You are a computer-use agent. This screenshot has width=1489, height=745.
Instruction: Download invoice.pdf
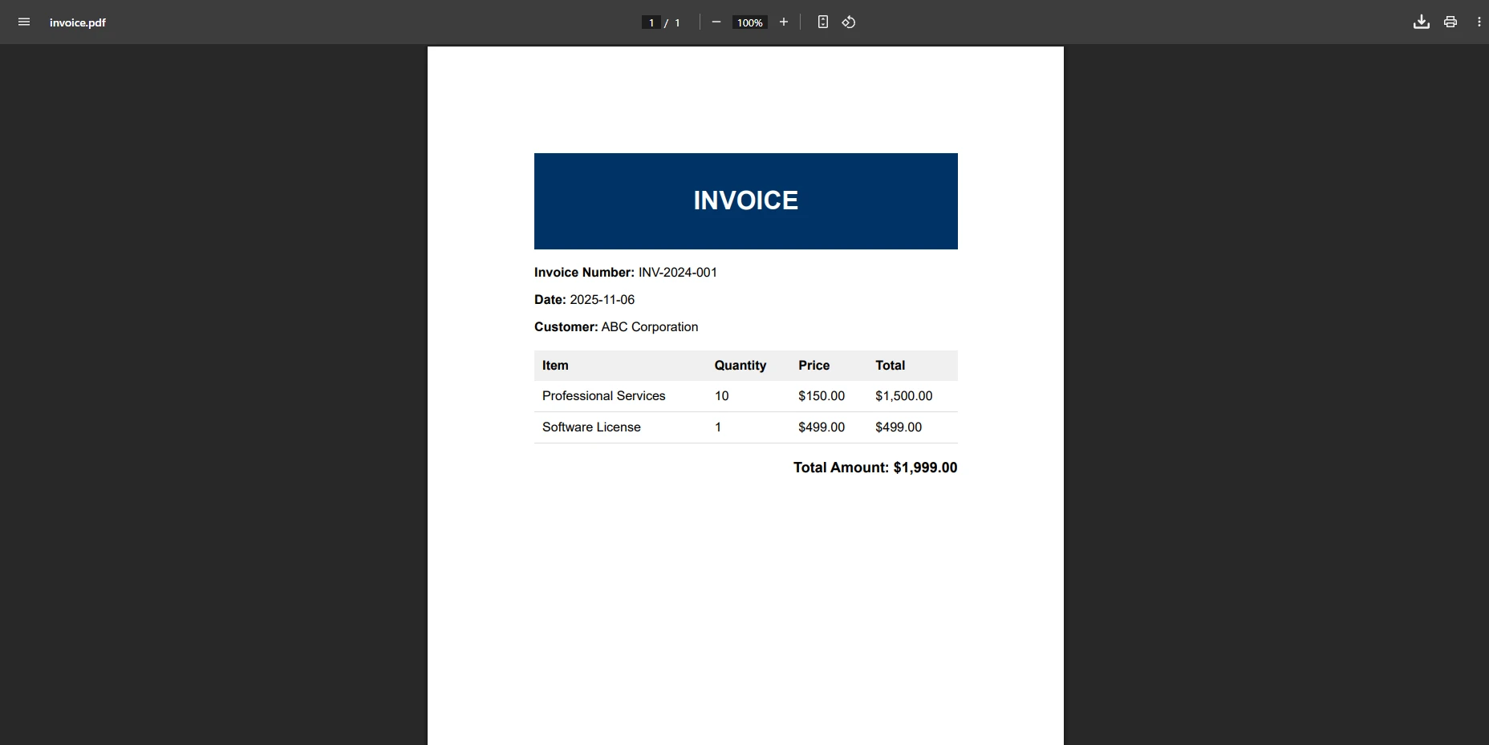[x=1420, y=22]
